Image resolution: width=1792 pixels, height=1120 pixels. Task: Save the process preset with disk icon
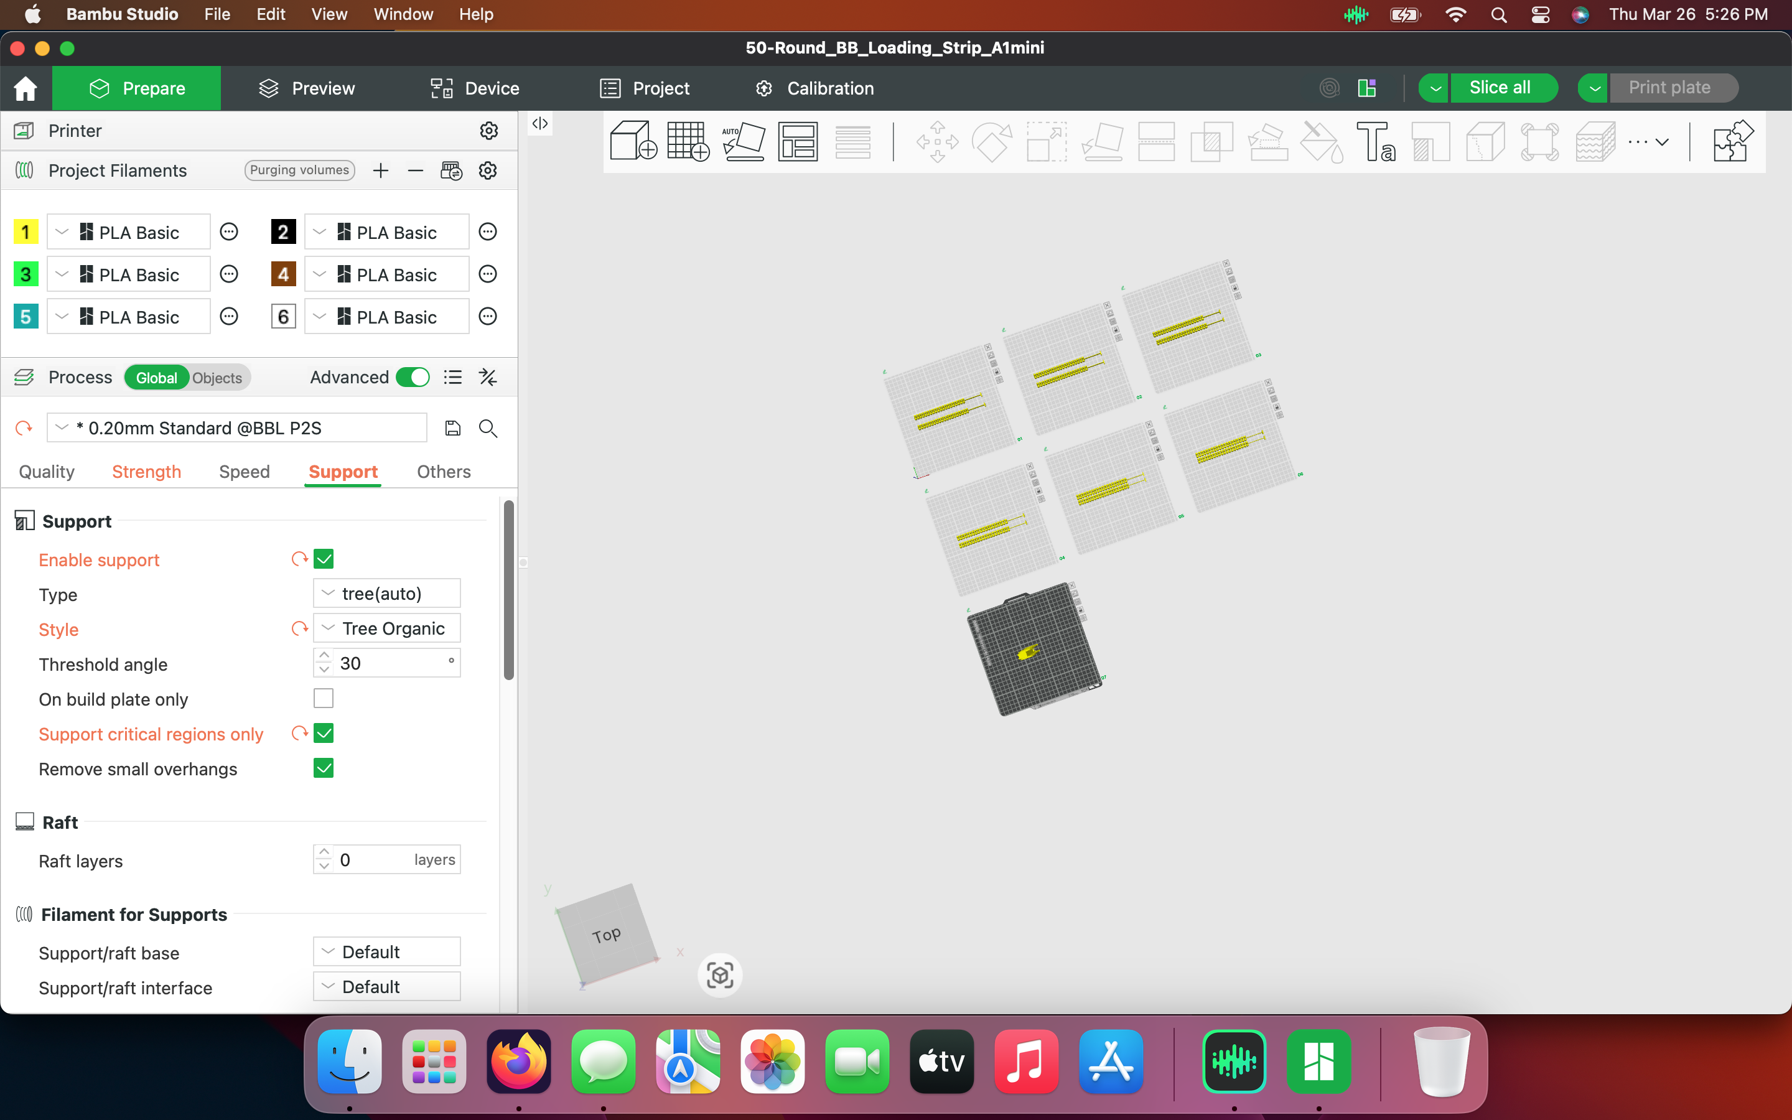[x=452, y=428]
